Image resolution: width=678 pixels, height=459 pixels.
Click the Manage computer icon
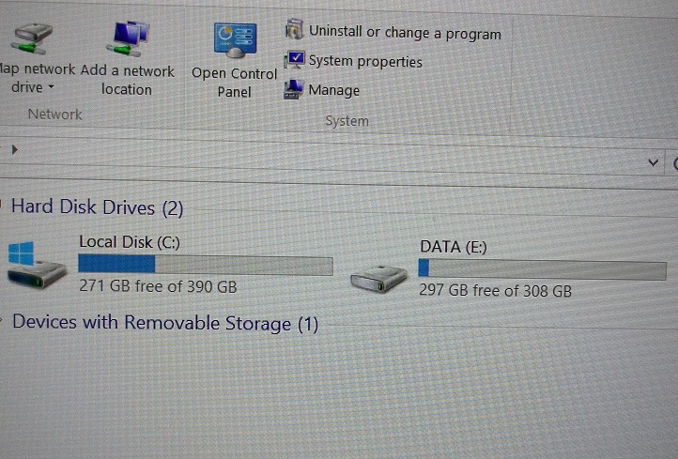coord(293,89)
